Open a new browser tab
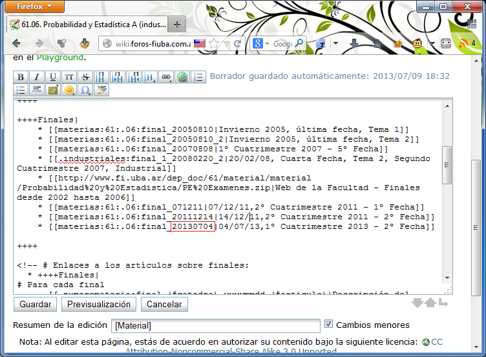The image size is (486, 357). [177, 24]
